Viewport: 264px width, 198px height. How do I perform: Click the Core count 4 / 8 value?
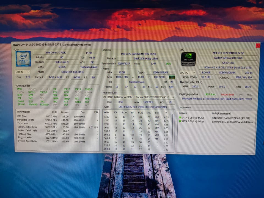tap(28, 77)
